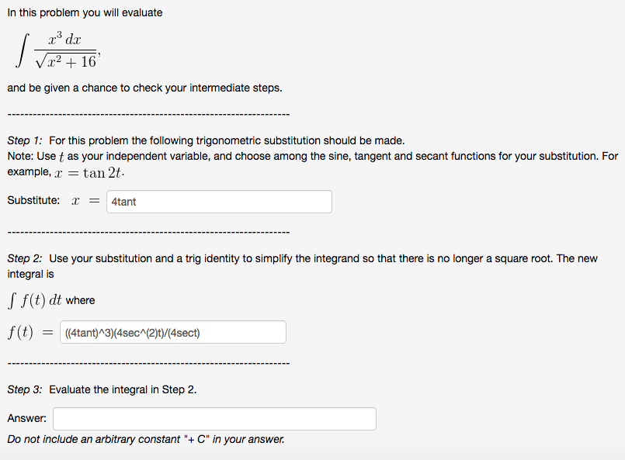Click inside the (4tant)^3 expression box
The height and width of the screenshot is (460, 625).
(172, 331)
